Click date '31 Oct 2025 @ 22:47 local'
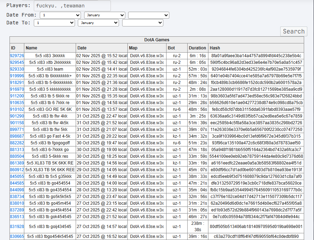Viewport: 314px width, 240px height. pyautogui.click(x=102, y=116)
